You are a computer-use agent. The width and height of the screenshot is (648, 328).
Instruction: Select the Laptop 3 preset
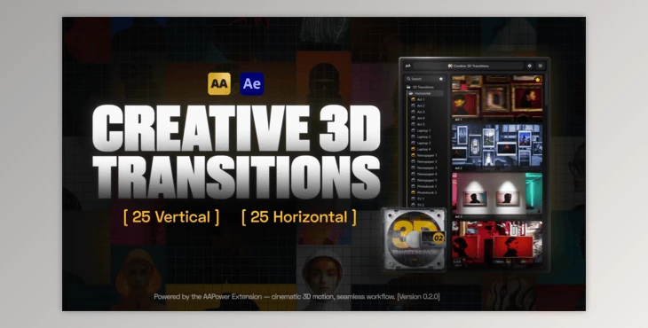click(421, 143)
